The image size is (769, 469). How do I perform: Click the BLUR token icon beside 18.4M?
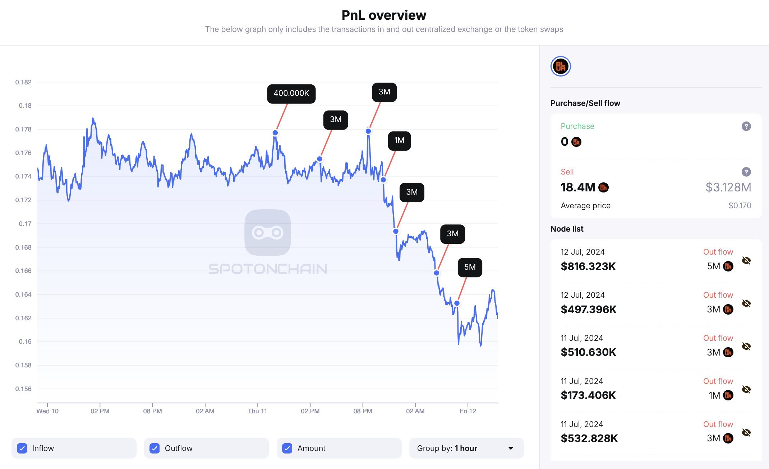point(603,187)
